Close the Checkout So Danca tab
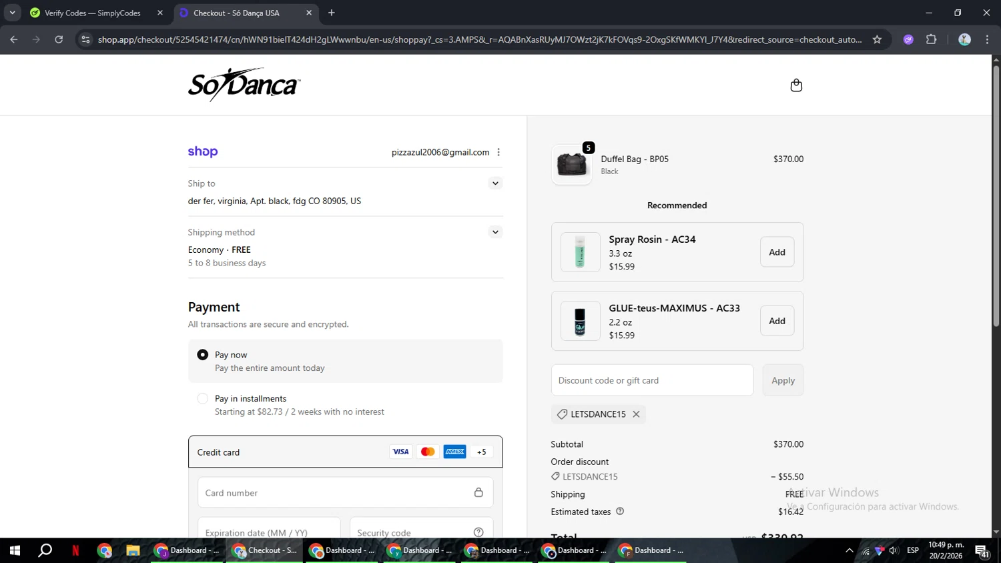1001x563 pixels. (x=309, y=13)
